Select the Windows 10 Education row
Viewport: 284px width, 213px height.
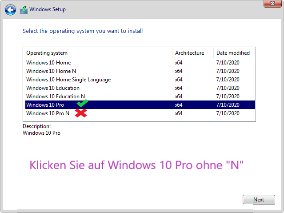tap(140, 88)
